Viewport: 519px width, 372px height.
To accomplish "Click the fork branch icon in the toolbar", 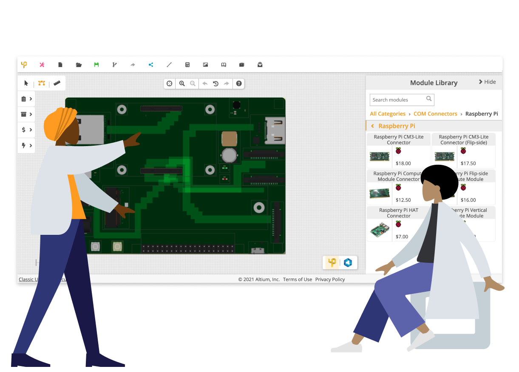I will pyautogui.click(x=114, y=65).
